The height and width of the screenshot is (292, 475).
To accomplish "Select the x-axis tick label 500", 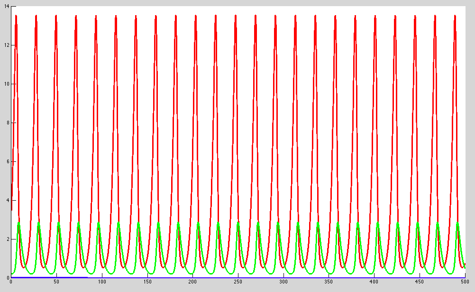I will tap(465, 282).
